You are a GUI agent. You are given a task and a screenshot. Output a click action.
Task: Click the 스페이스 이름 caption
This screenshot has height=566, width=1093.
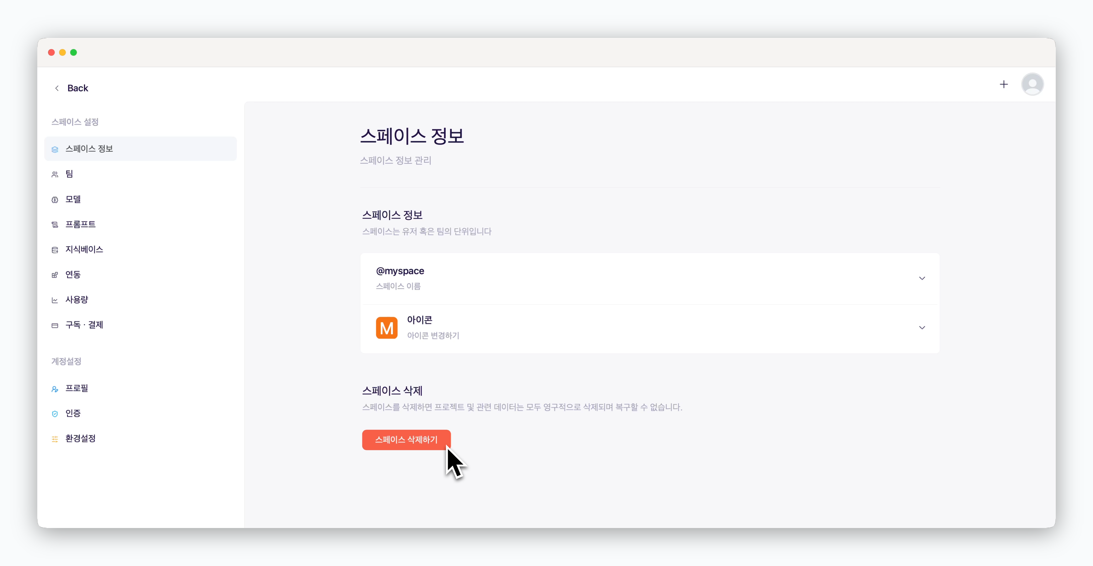click(x=398, y=286)
